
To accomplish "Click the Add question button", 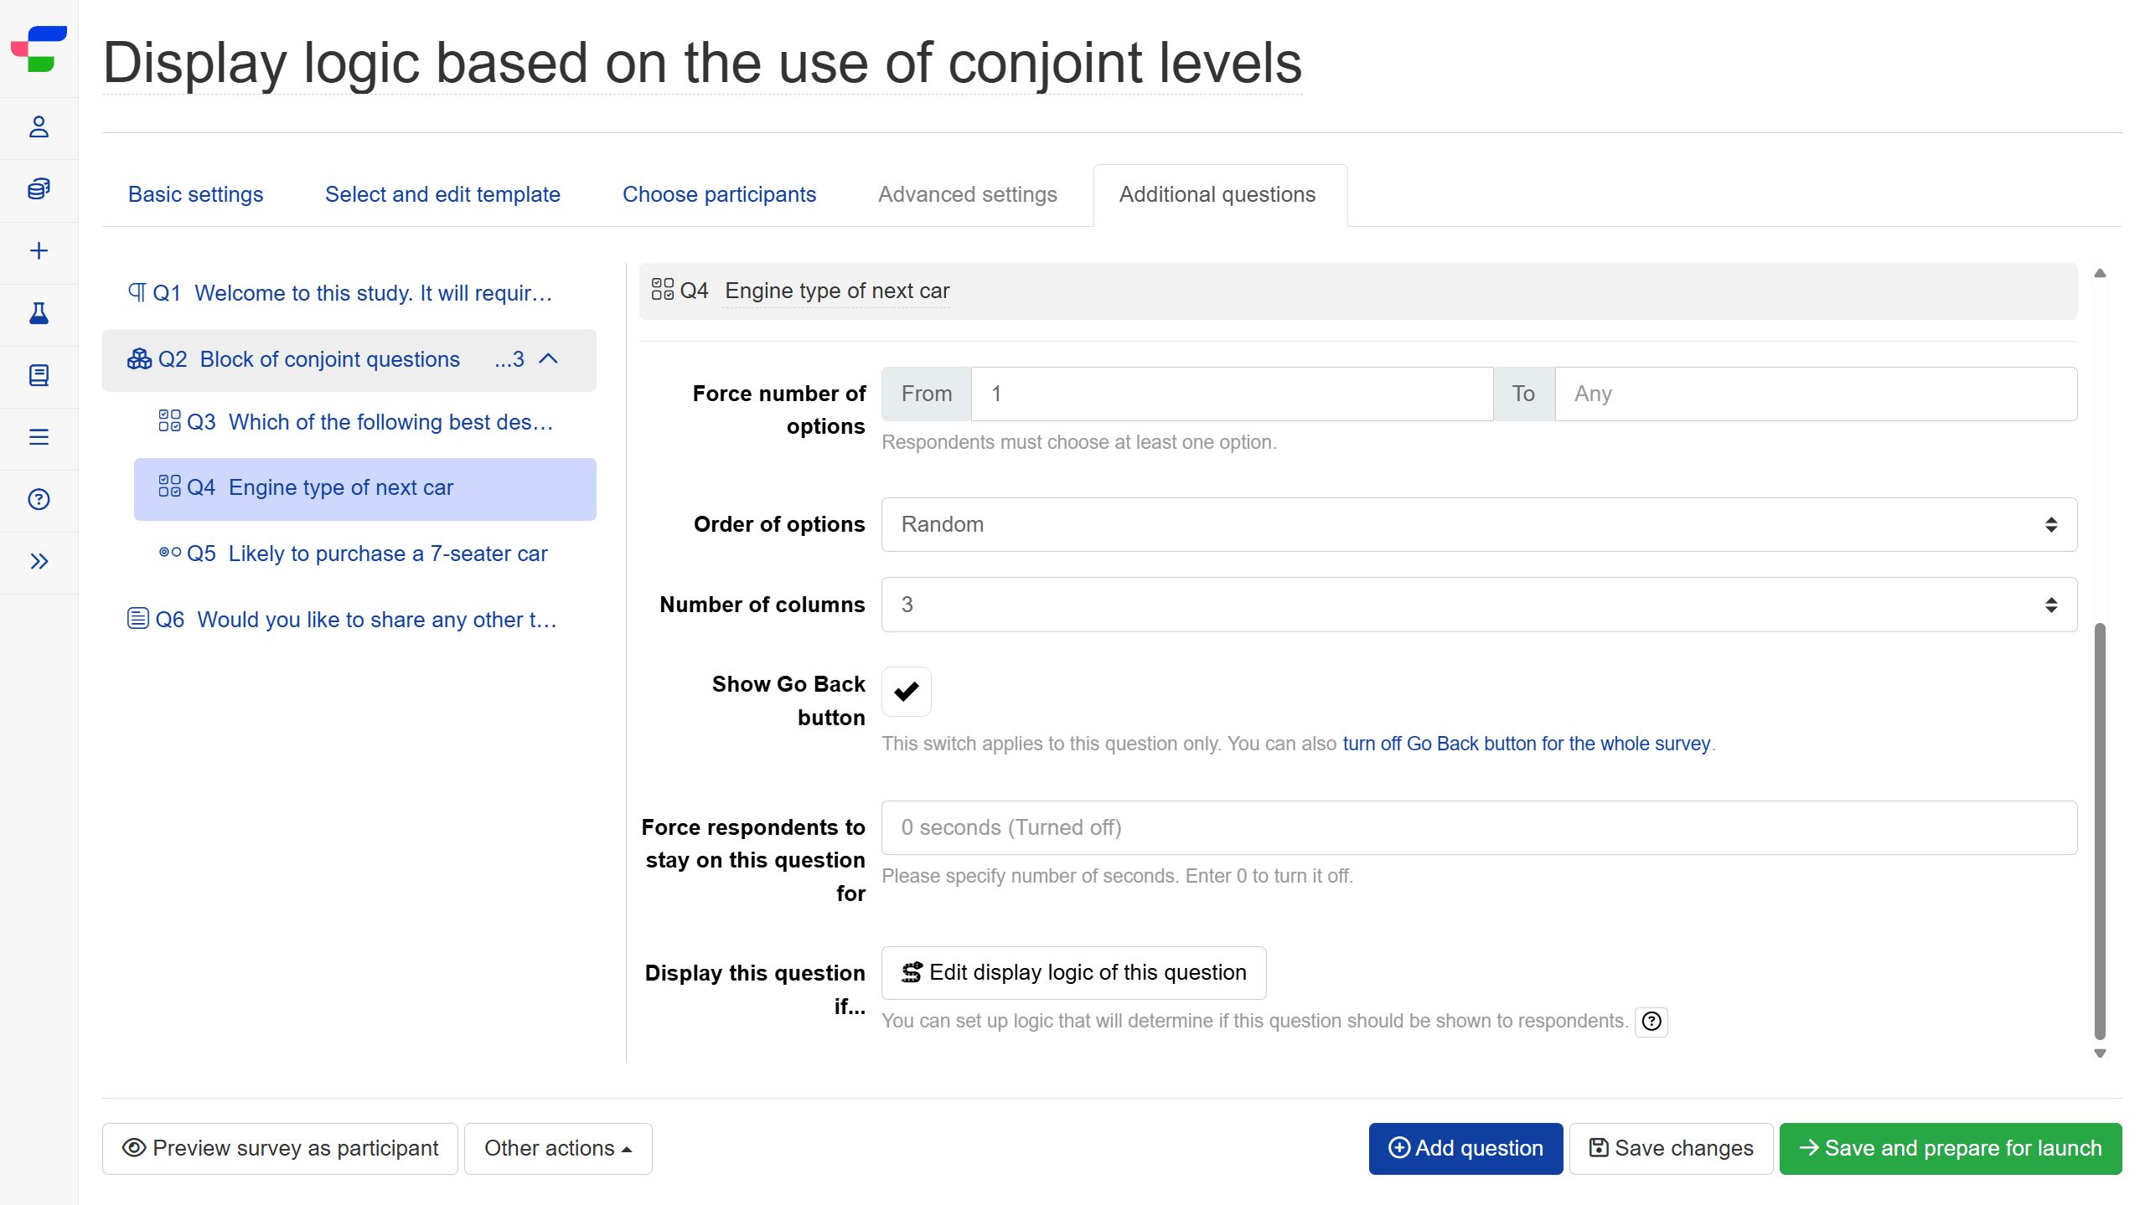I will (1465, 1148).
